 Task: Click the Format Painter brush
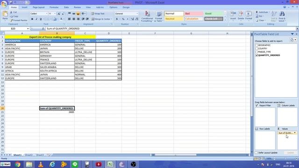[11, 20]
